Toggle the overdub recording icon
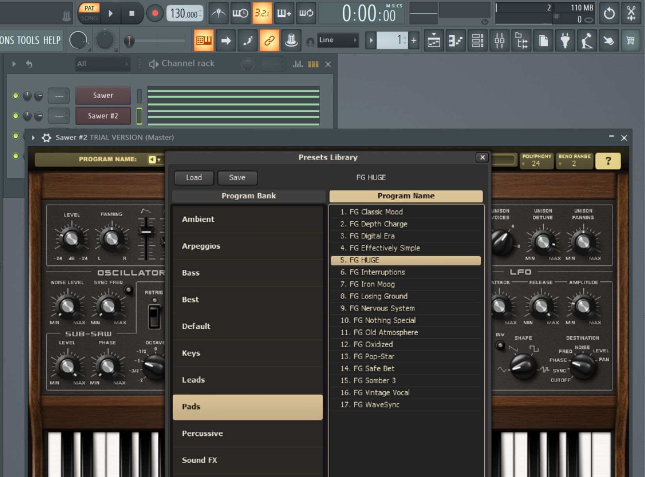This screenshot has height=477, width=645. pos(284,14)
